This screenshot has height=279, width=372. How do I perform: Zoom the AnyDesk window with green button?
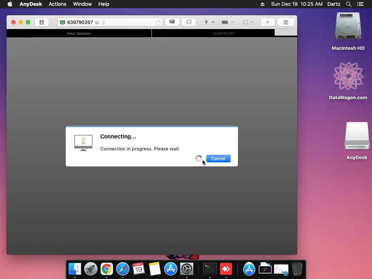(x=28, y=22)
